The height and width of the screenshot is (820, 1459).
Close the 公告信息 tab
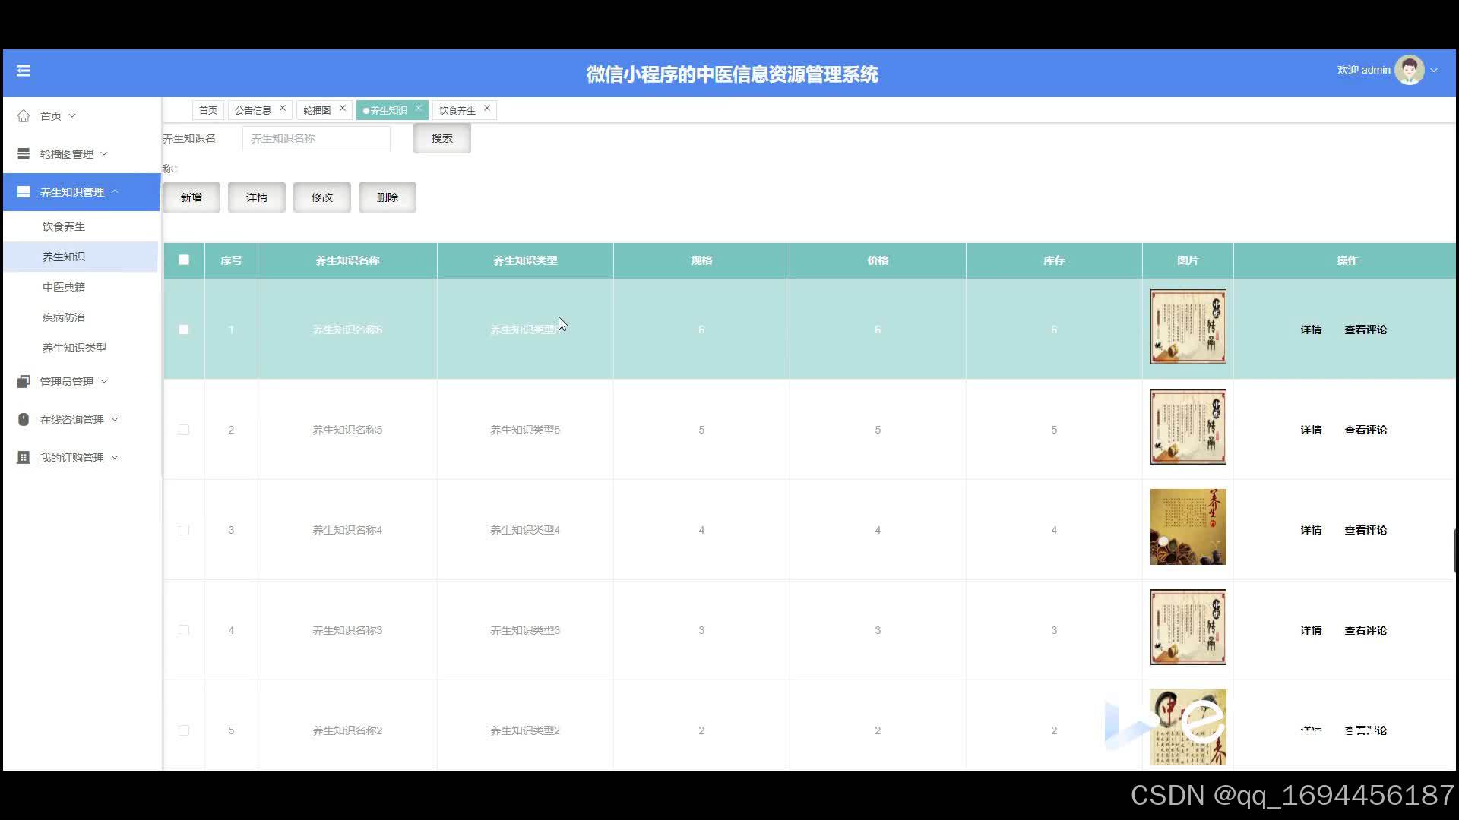tap(283, 108)
